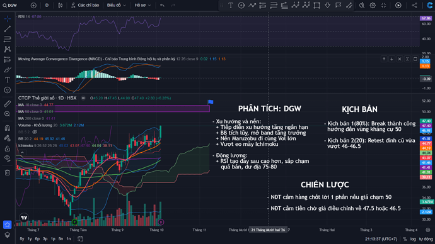Select the crosshair cursor tool
Viewport: 435px width, 244px height.
(8, 18)
